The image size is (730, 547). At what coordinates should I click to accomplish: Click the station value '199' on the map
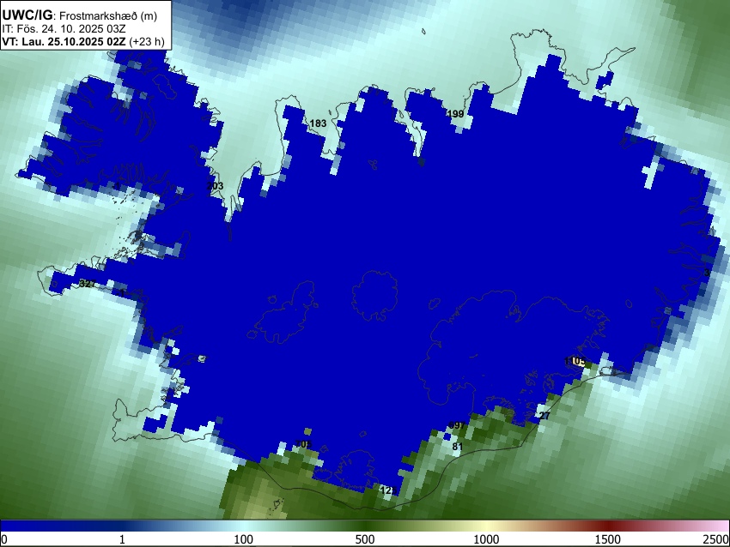tap(455, 113)
